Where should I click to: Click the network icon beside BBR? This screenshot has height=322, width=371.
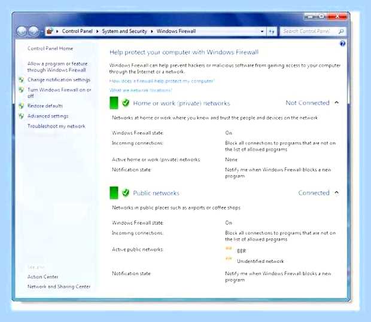[x=229, y=249]
